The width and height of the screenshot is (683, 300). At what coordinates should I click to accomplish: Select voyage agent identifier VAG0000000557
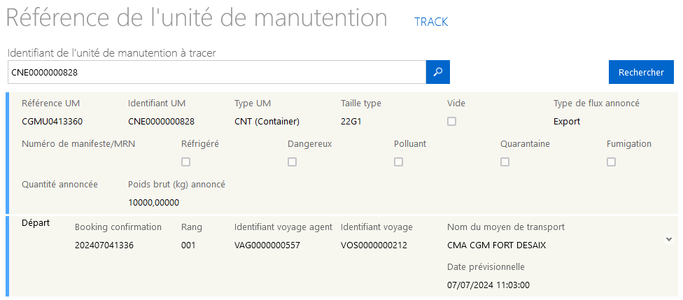(x=267, y=245)
